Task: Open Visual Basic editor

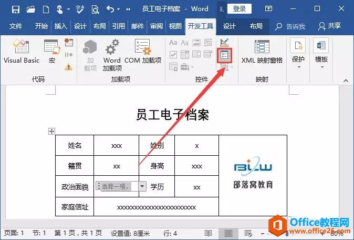Action: click(22, 51)
